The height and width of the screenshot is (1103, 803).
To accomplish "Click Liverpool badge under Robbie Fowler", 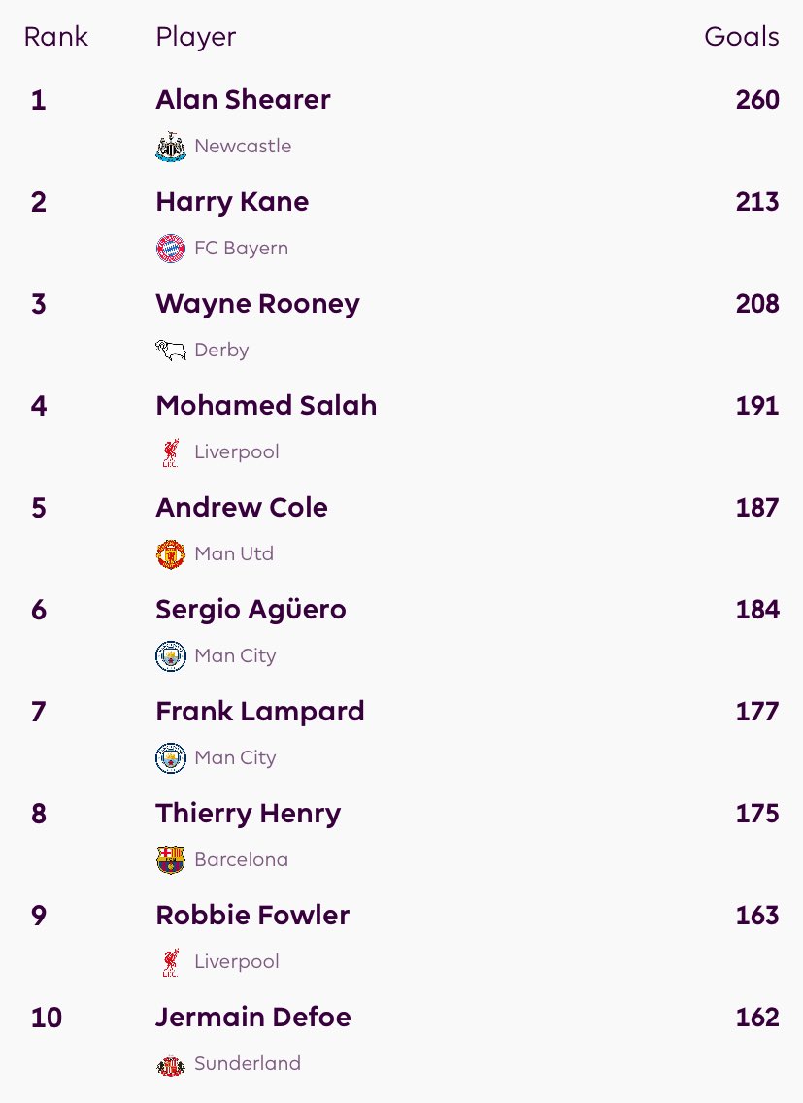I will tap(170, 962).
